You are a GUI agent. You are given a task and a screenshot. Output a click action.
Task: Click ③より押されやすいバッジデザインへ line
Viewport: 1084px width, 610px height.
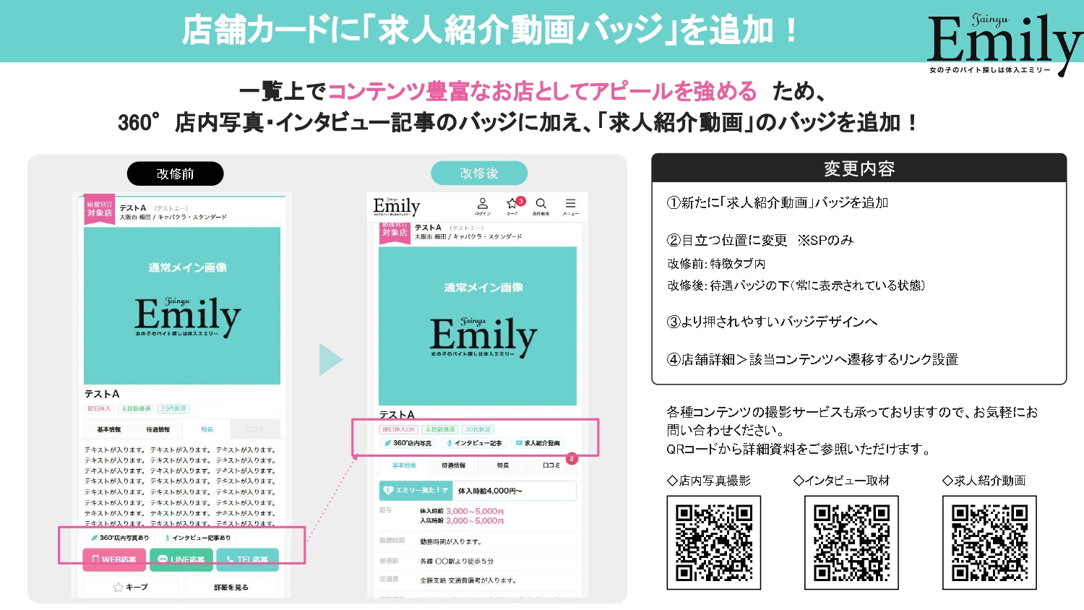coord(772,322)
